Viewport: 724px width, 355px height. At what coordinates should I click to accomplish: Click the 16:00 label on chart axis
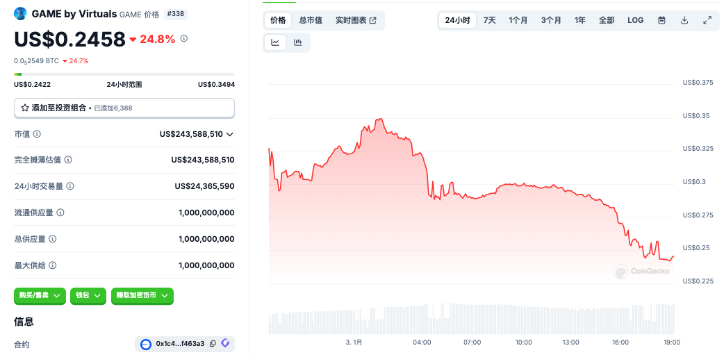[620, 342]
